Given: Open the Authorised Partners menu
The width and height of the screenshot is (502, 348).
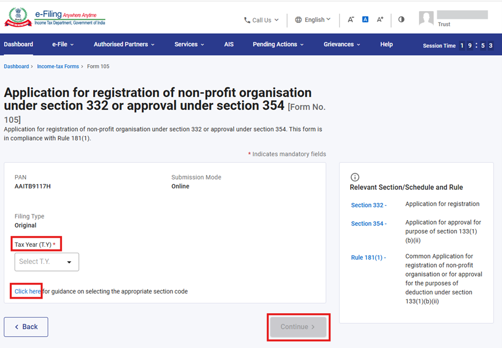Looking at the screenshot, I should point(124,44).
